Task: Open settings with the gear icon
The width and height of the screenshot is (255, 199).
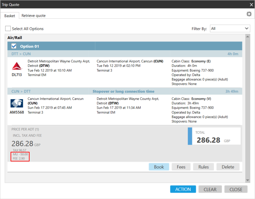Action: [x=249, y=14]
